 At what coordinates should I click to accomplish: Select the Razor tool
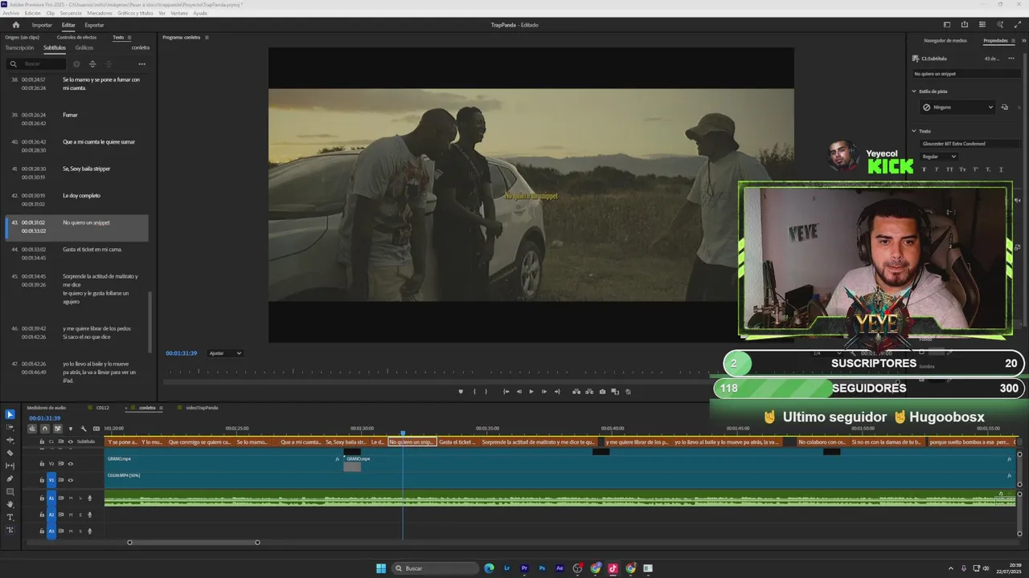coord(10,453)
